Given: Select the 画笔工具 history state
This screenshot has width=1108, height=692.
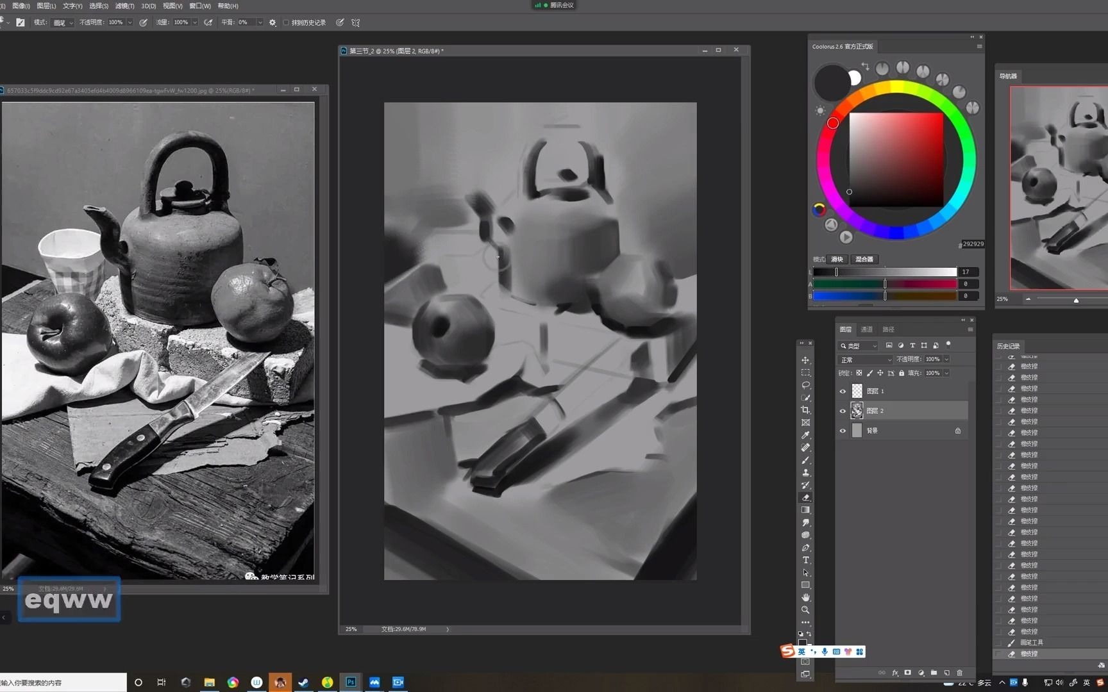Looking at the screenshot, I should tap(1032, 643).
